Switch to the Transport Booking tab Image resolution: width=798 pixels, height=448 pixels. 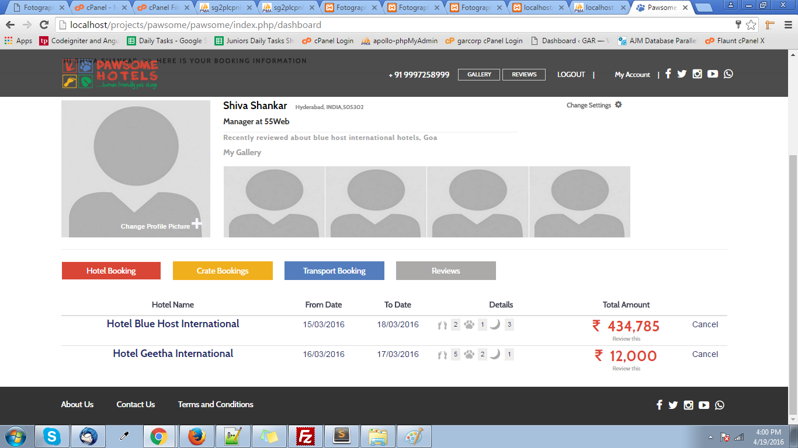pos(334,271)
